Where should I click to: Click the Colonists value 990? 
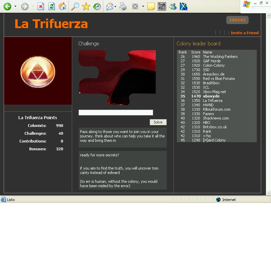(x=60, y=126)
